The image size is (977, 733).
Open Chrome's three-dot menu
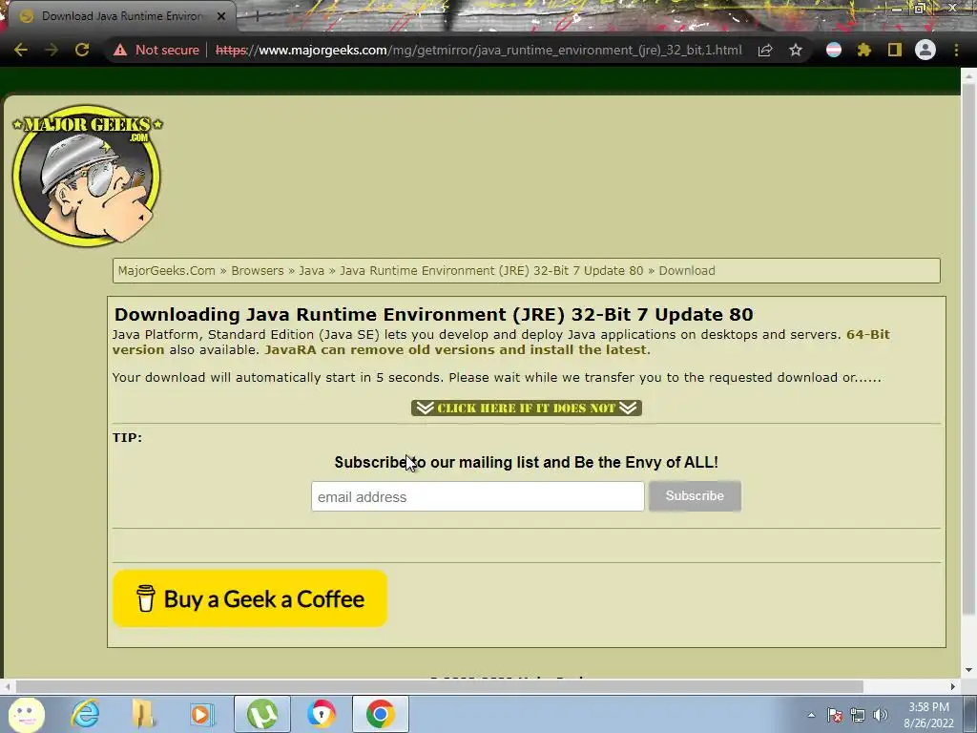point(956,50)
